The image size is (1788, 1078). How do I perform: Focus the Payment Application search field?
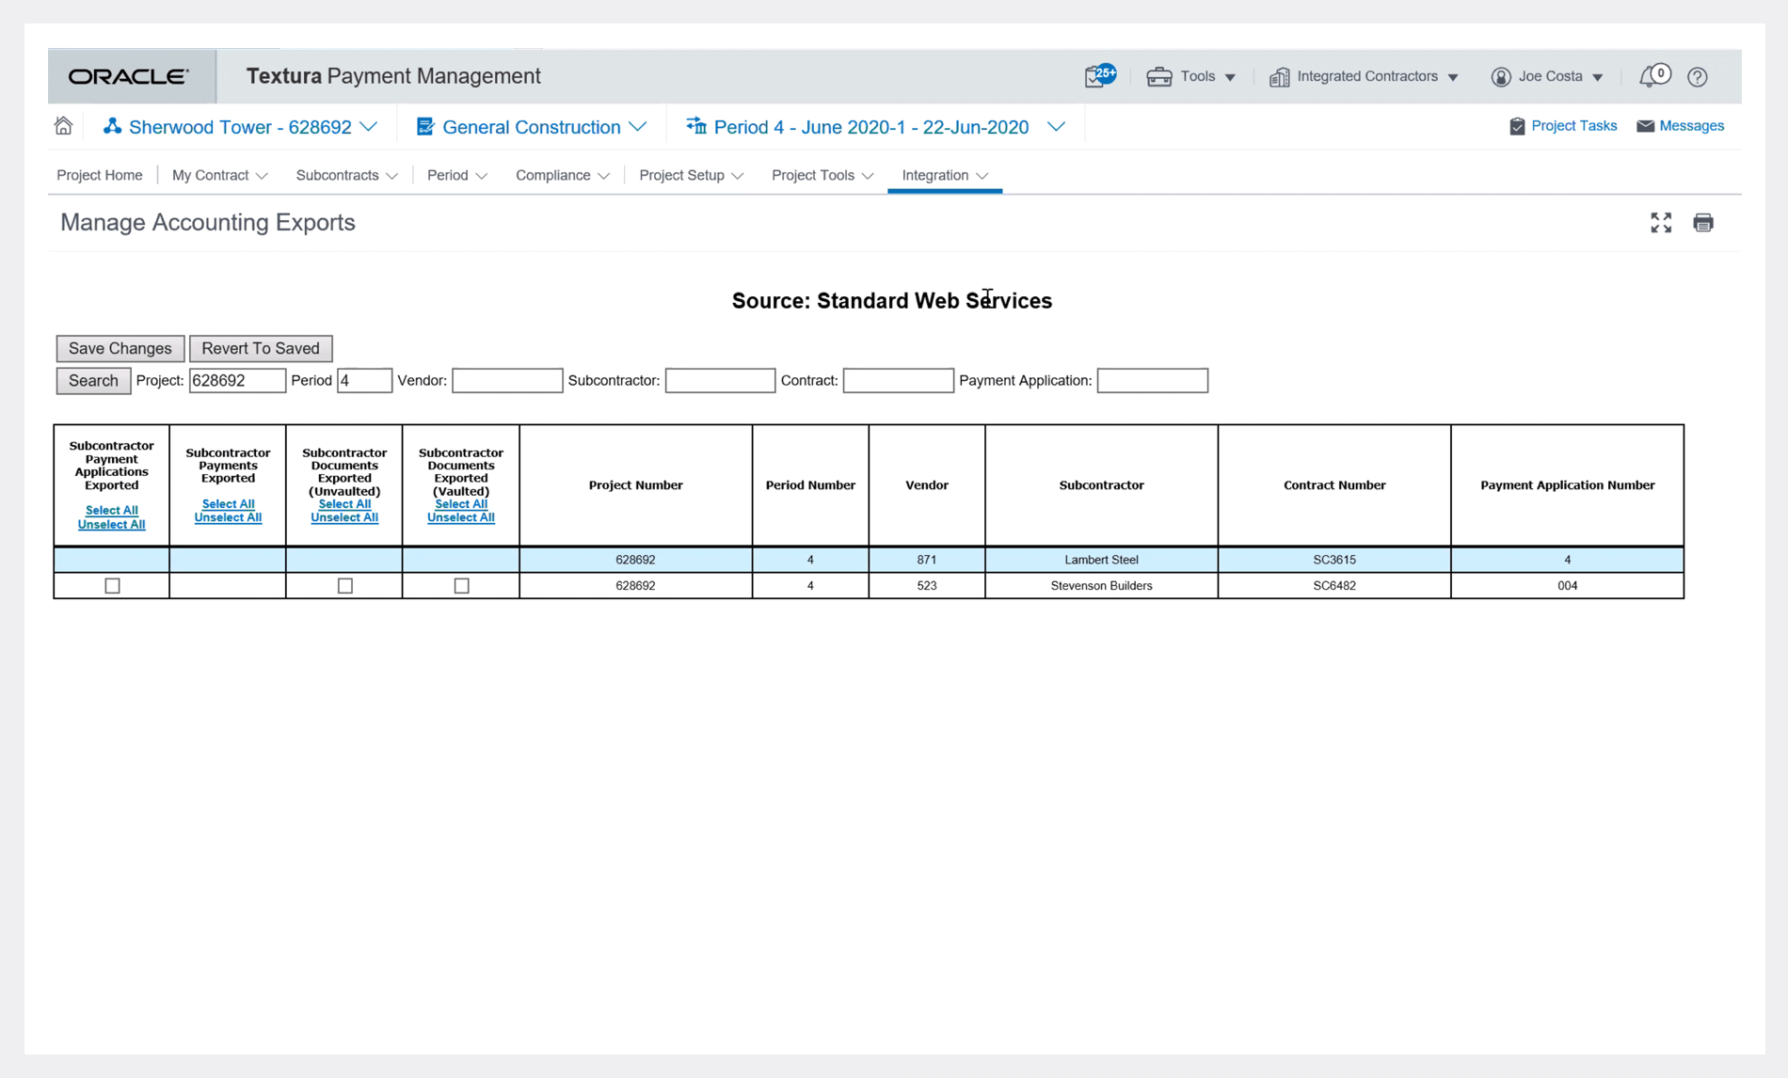1152,380
